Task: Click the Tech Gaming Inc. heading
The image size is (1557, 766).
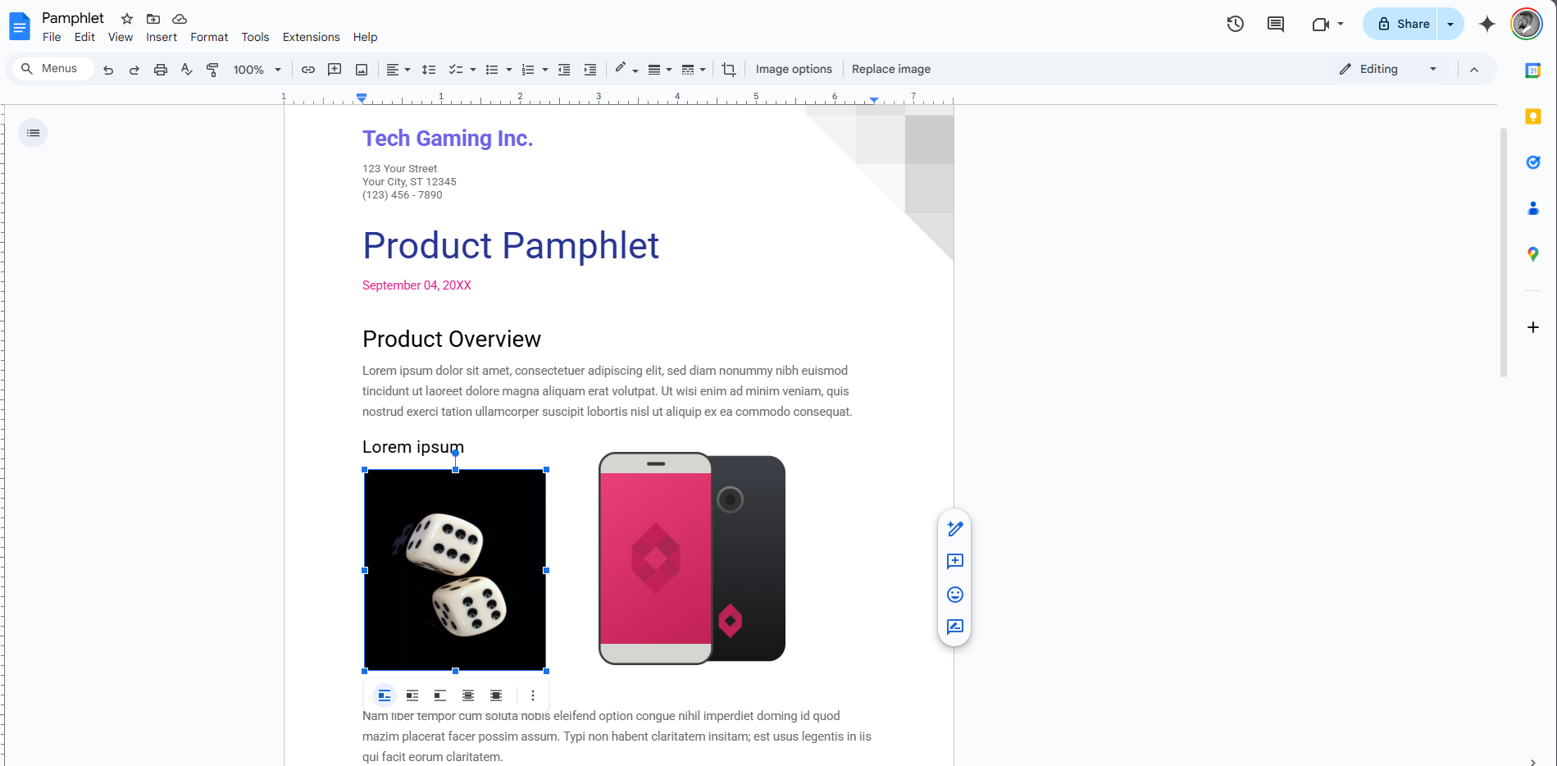Action: [448, 138]
